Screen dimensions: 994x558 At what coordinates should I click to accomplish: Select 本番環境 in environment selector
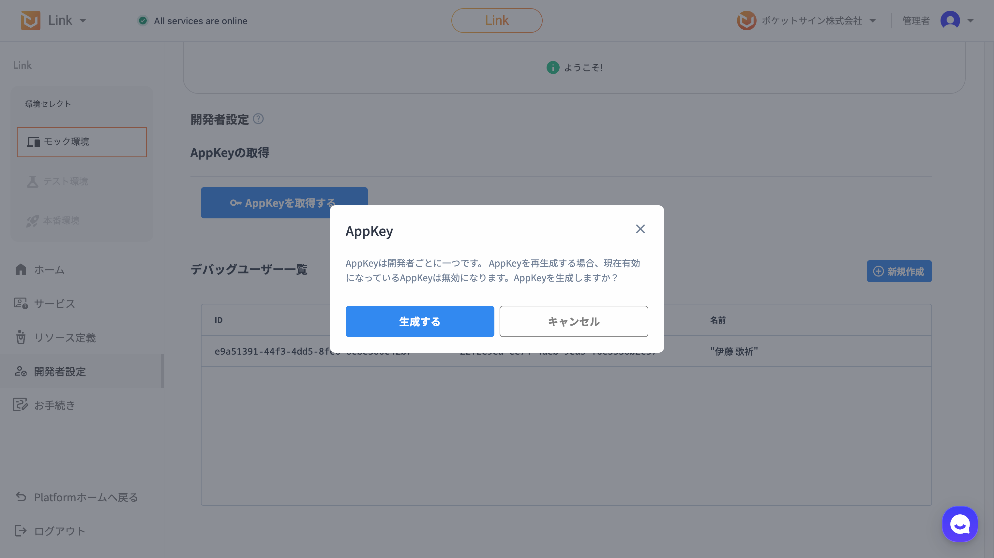(x=61, y=220)
